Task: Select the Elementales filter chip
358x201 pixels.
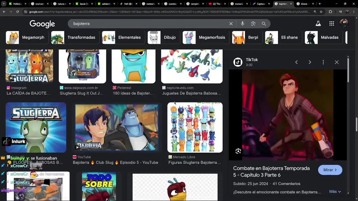Action: (124, 37)
